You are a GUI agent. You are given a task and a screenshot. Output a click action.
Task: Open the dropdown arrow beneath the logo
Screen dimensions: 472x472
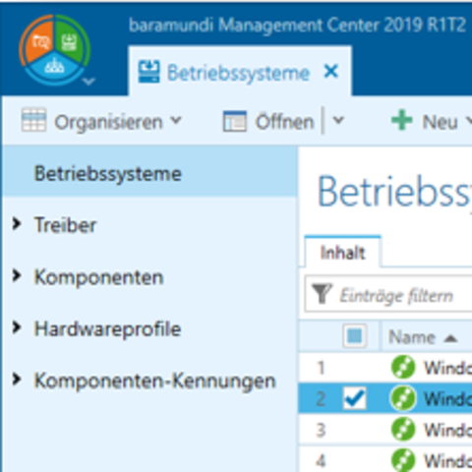(x=88, y=81)
